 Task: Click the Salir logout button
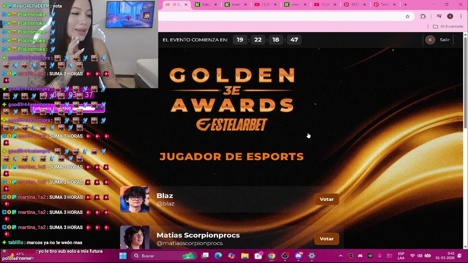tap(445, 39)
